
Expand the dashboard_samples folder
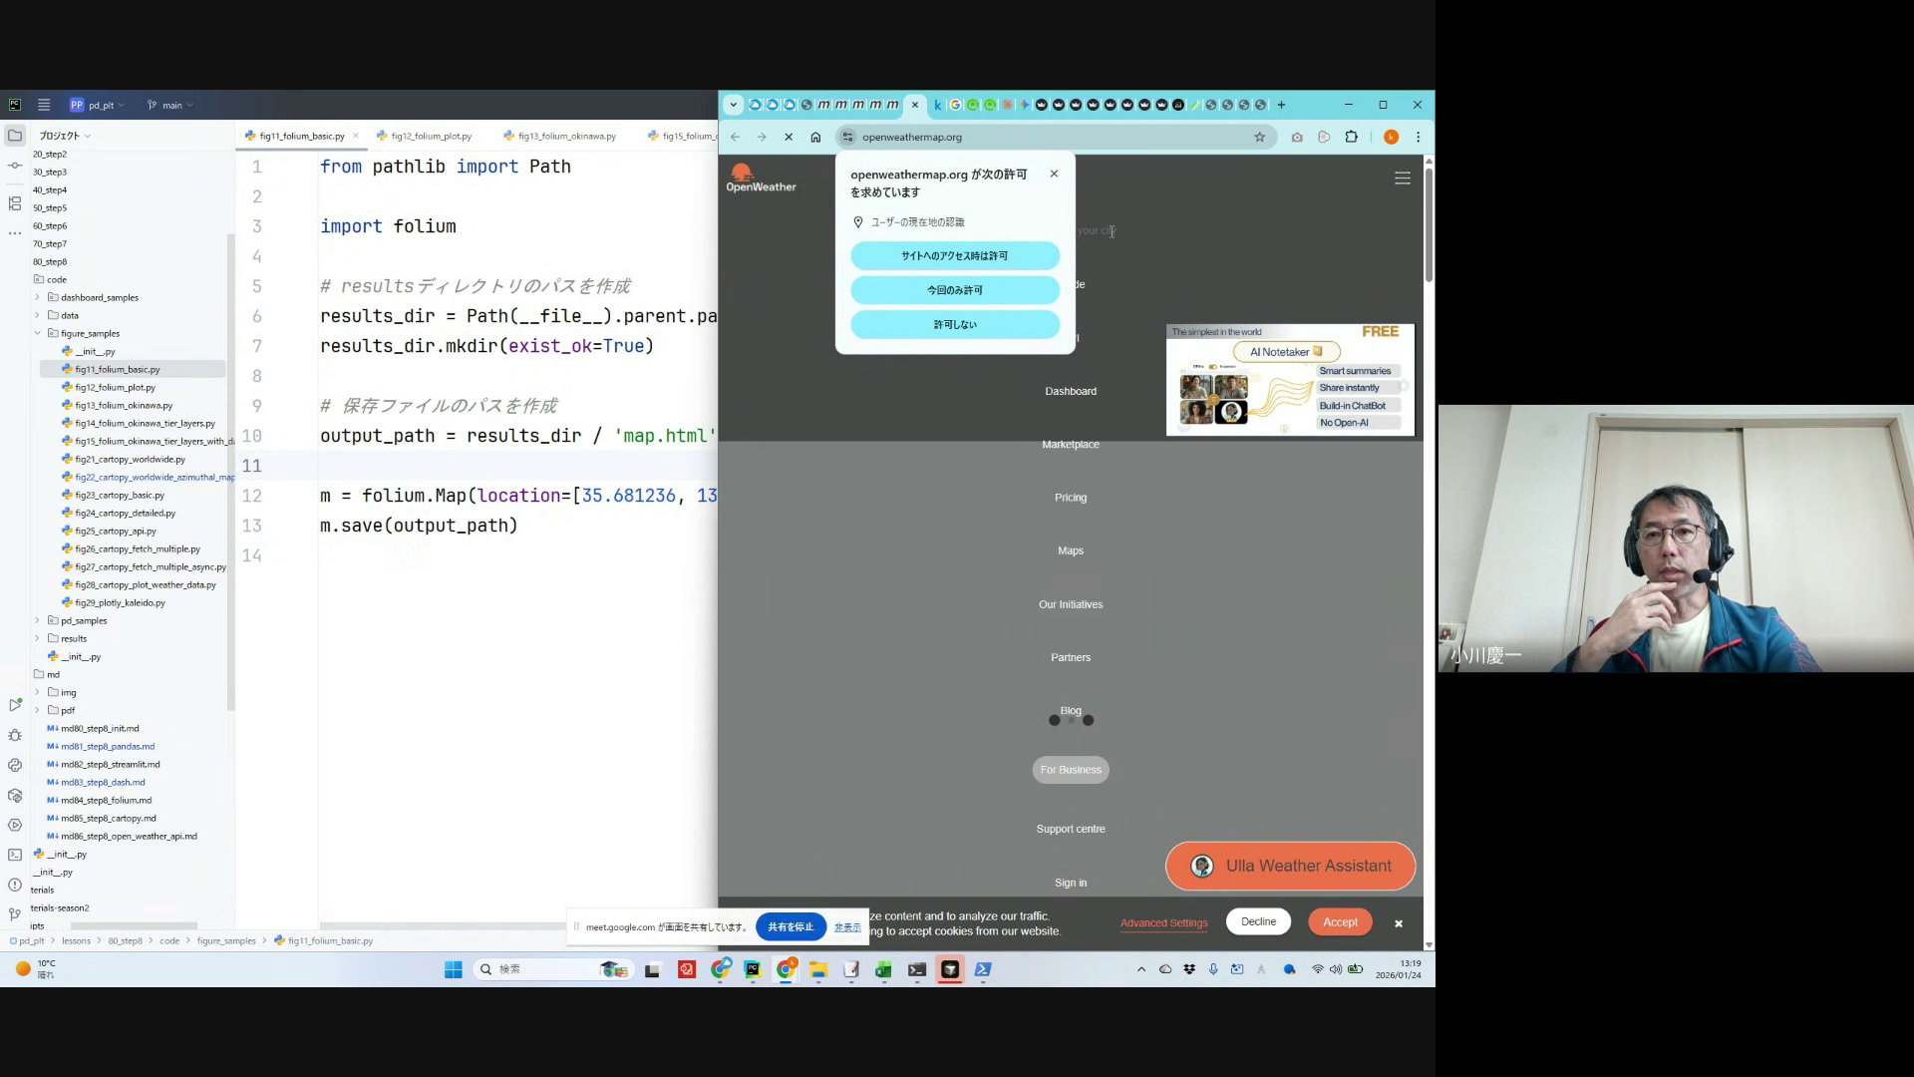tap(38, 297)
